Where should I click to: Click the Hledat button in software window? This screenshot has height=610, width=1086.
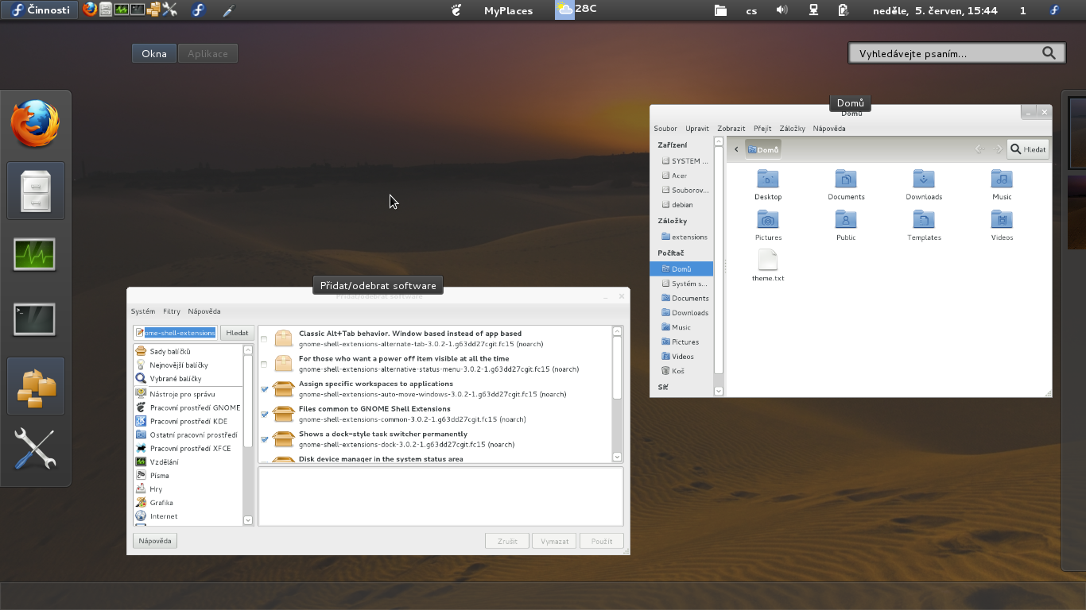(x=237, y=333)
